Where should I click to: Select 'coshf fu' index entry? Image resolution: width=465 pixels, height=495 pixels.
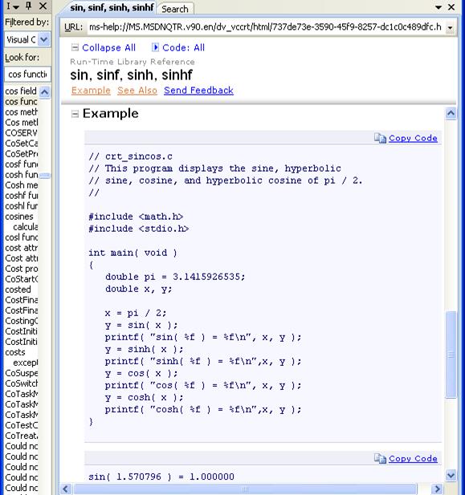(x=21, y=196)
